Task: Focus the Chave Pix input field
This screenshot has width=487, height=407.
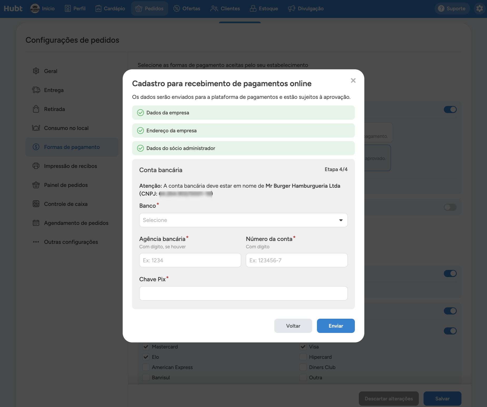Action: point(243,293)
